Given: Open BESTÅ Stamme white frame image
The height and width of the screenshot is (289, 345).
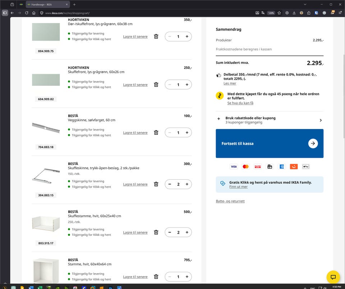Looking at the screenshot, I should point(46,271).
